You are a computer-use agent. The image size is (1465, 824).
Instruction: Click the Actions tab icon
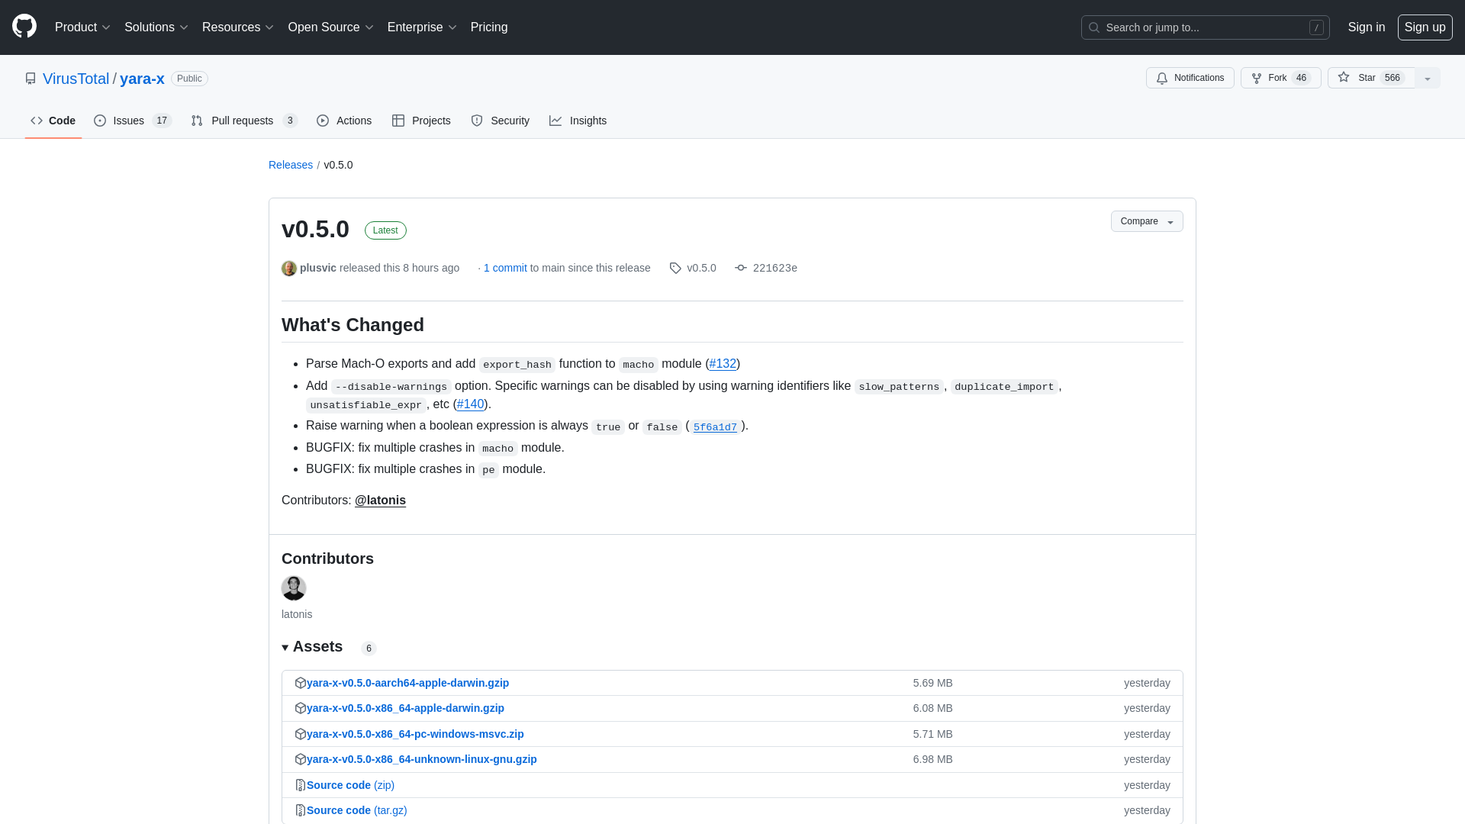point(322,120)
